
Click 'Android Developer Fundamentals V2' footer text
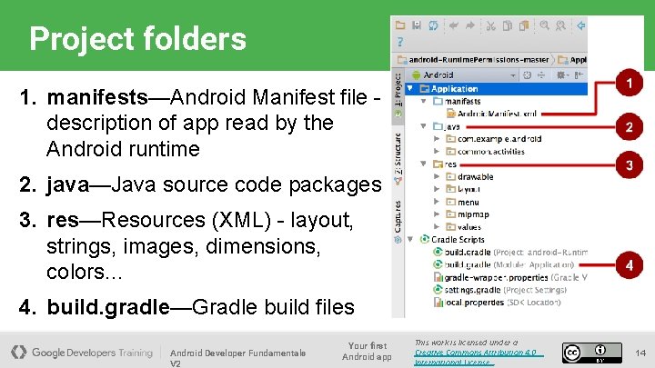237,358
